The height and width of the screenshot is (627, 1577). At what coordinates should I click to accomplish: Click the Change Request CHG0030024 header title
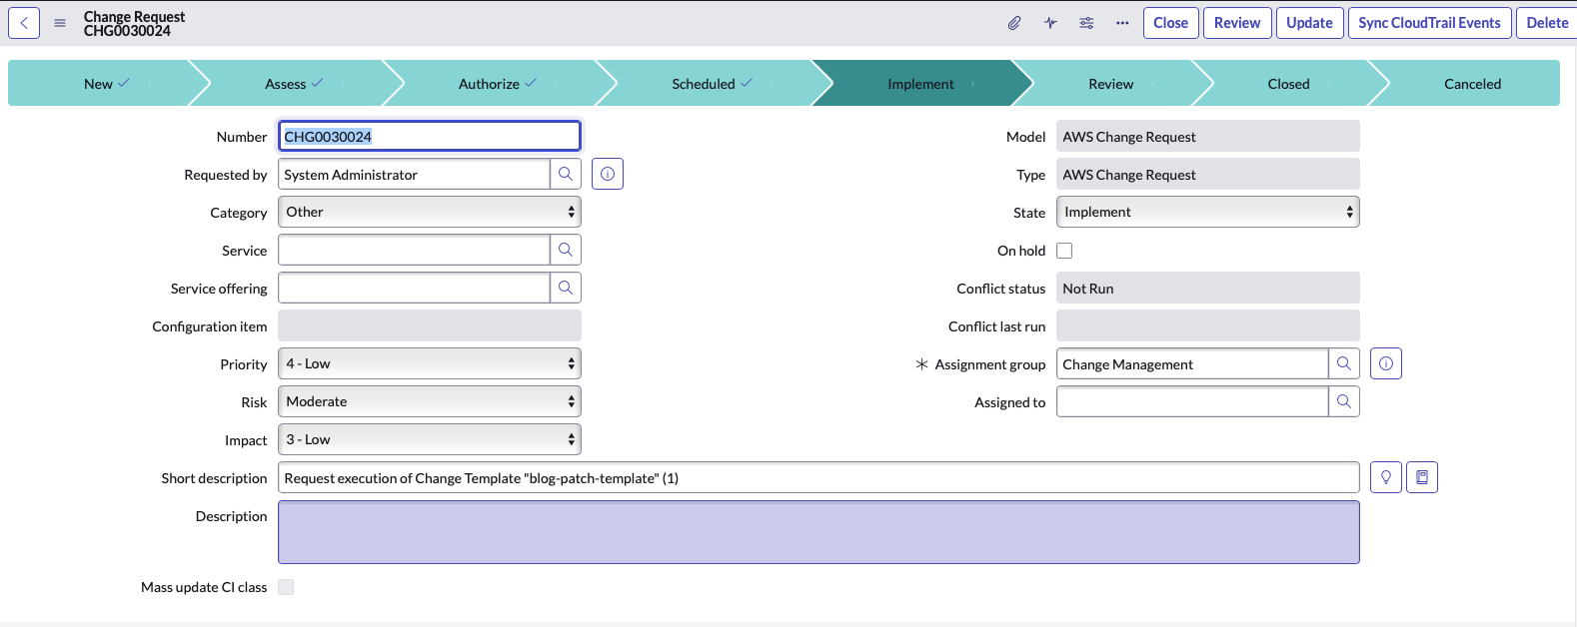click(134, 24)
